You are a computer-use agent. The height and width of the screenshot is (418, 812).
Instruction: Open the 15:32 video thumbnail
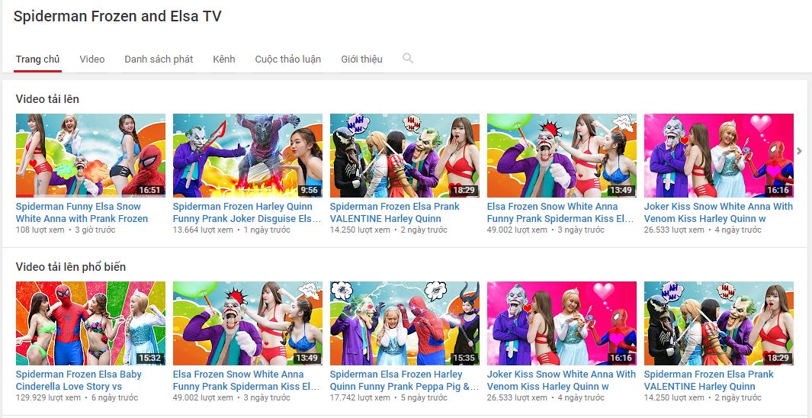(x=91, y=323)
